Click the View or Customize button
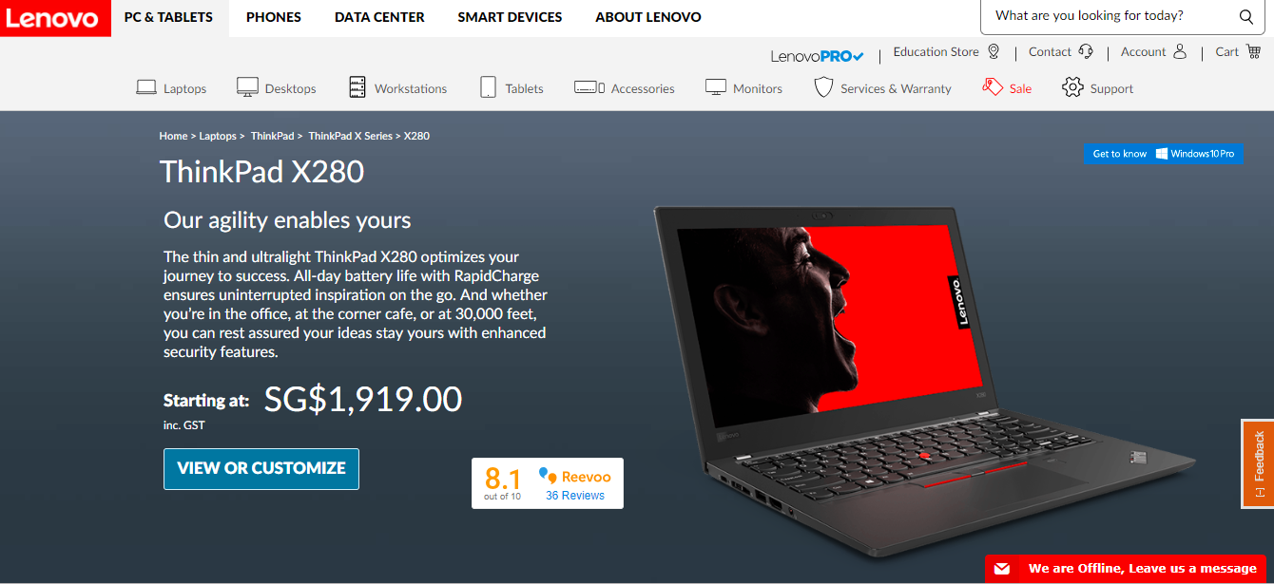 coord(261,468)
